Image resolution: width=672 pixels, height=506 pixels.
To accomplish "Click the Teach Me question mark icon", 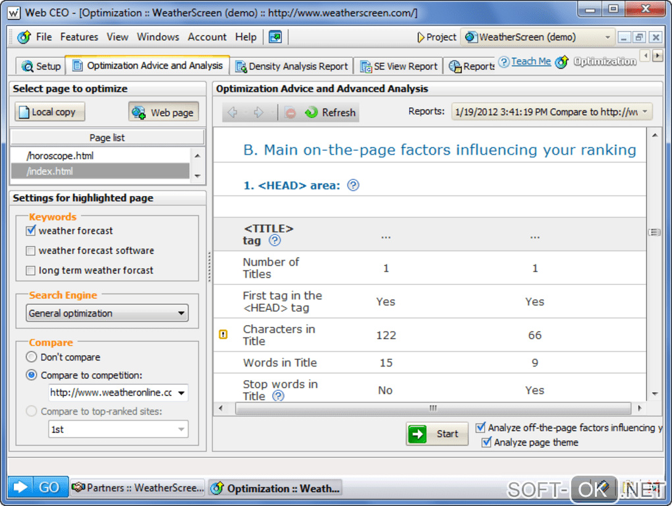I will (504, 62).
